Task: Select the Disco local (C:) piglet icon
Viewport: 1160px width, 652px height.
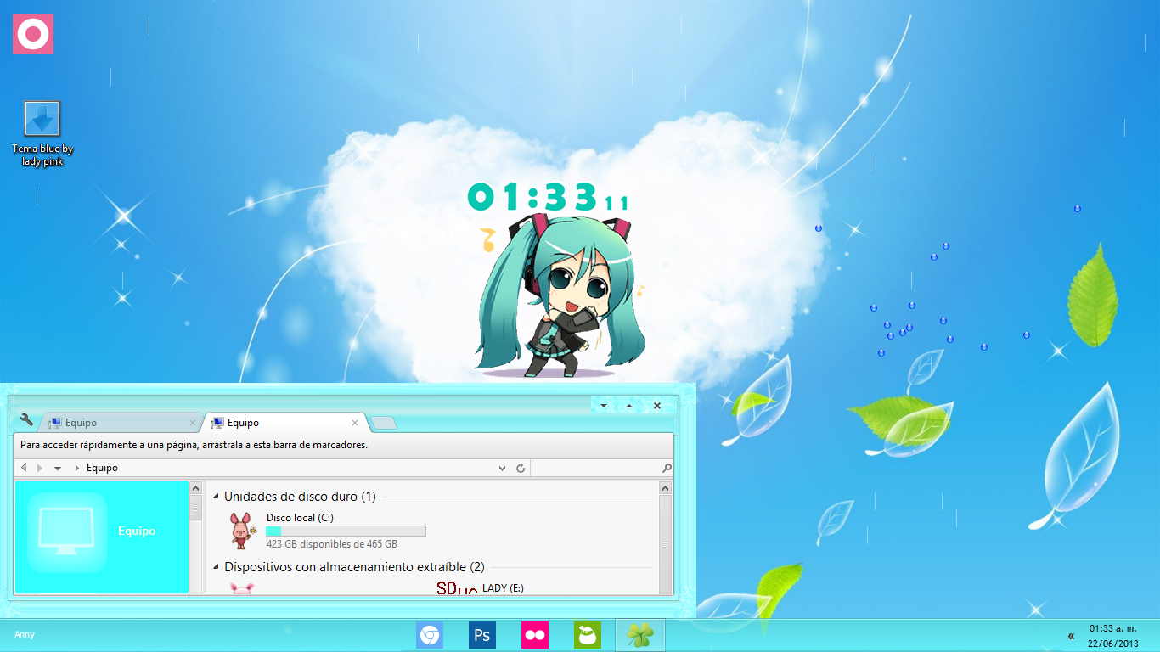Action: [x=243, y=530]
